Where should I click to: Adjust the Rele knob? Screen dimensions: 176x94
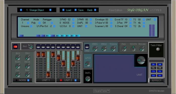click(27, 66)
